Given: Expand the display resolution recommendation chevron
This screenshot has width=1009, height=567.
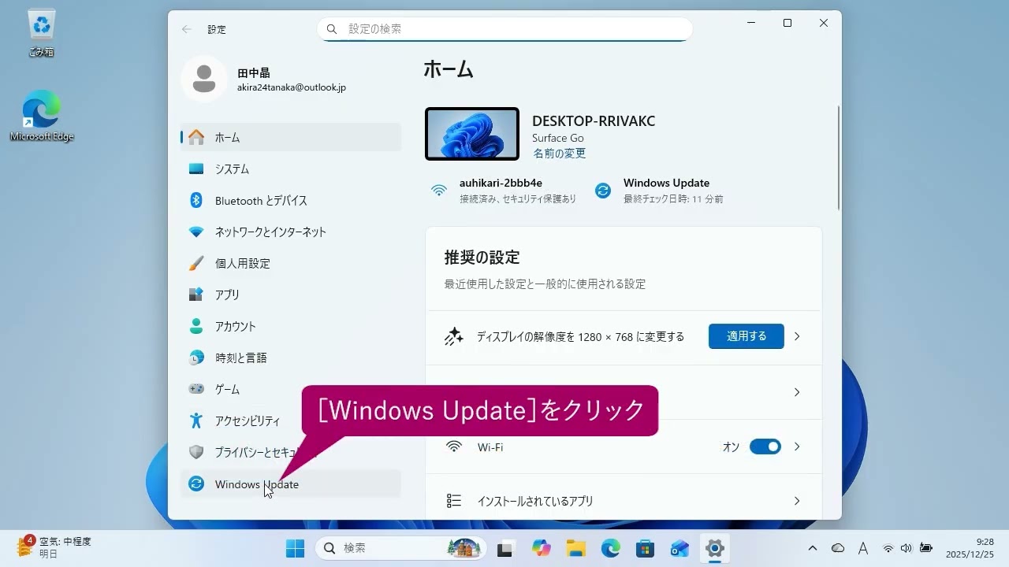Looking at the screenshot, I should 797,336.
